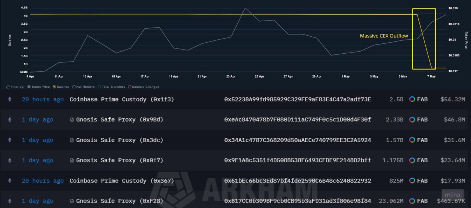Image resolution: width=471 pixels, height=208 pixels.
Task: Click contract icon next to Gnosis Safe Proxy (0x0f7)
Action: click(x=72, y=160)
